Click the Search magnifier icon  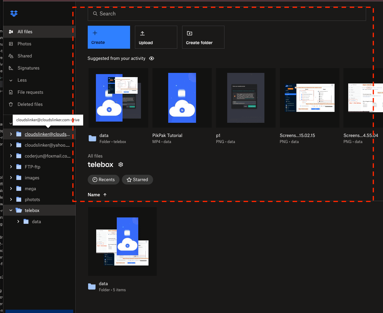pyautogui.click(x=95, y=14)
